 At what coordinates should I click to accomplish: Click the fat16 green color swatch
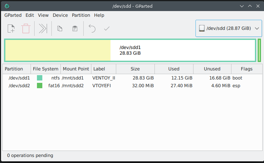point(40,86)
